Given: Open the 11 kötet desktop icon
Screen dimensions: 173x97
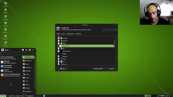Looking at the screenshot, I should 5,24.
